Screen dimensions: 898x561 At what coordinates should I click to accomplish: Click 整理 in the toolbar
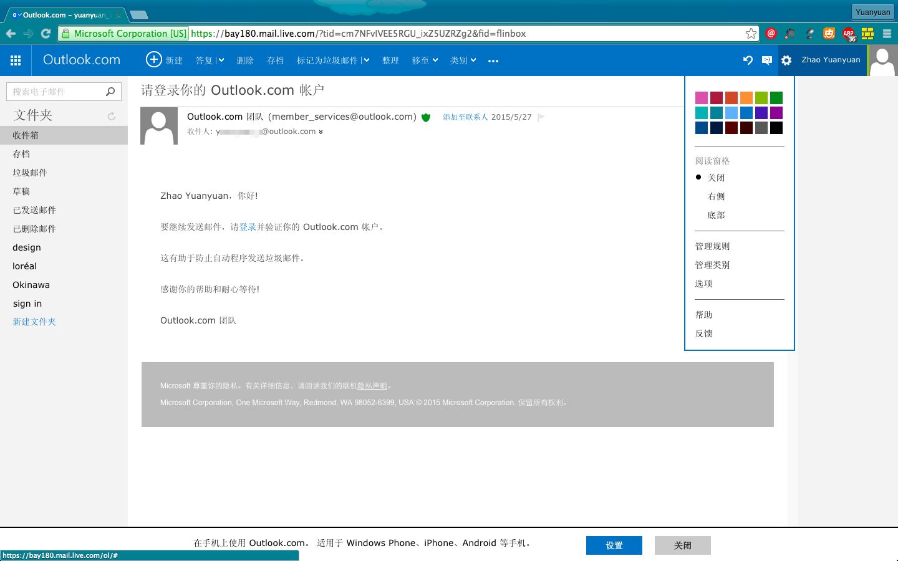390,60
